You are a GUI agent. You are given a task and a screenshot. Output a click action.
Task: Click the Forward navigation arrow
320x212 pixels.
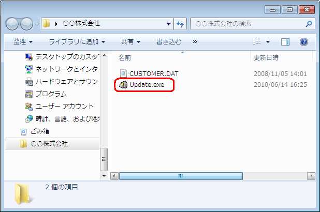pyautogui.click(x=27, y=24)
